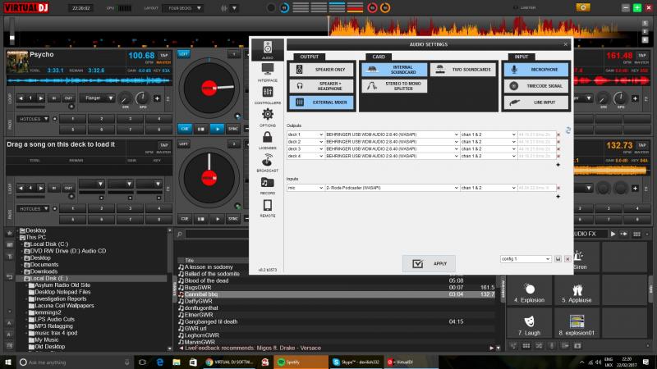Viewport: 657px width, 369px height.
Task: Select the Cannibal bbq track
Action: [x=335, y=294]
